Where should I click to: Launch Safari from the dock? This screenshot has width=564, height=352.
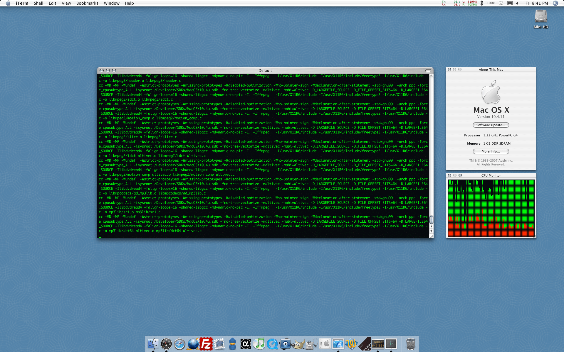[179, 344]
